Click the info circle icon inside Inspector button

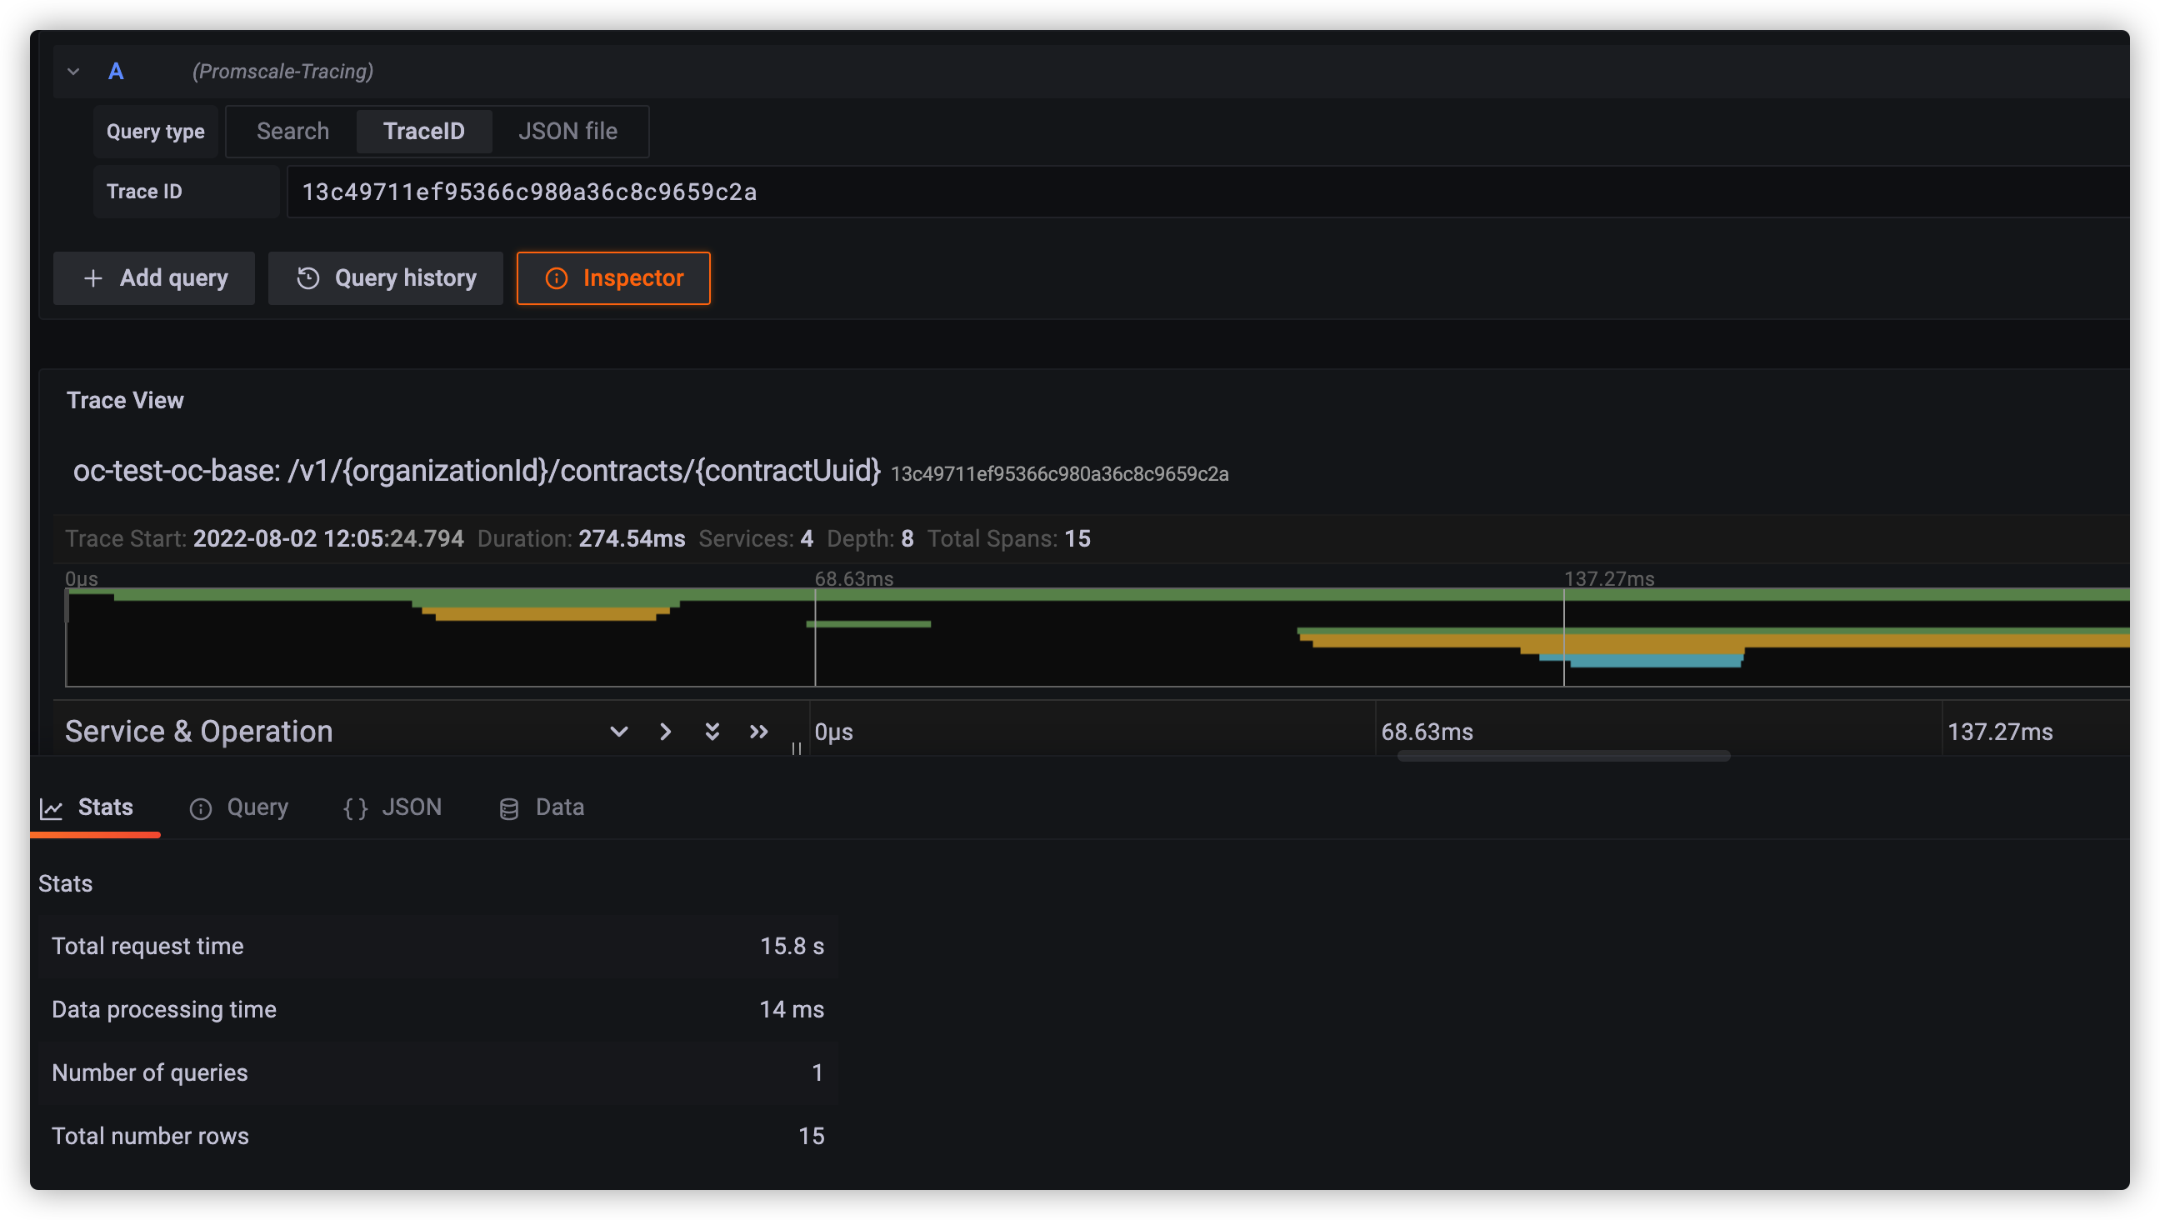point(557,277)
